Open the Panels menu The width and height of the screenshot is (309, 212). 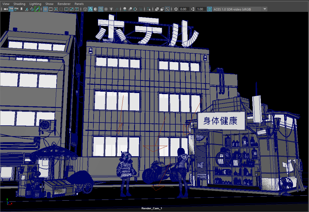pyautogui.click(x=79, y=4)
